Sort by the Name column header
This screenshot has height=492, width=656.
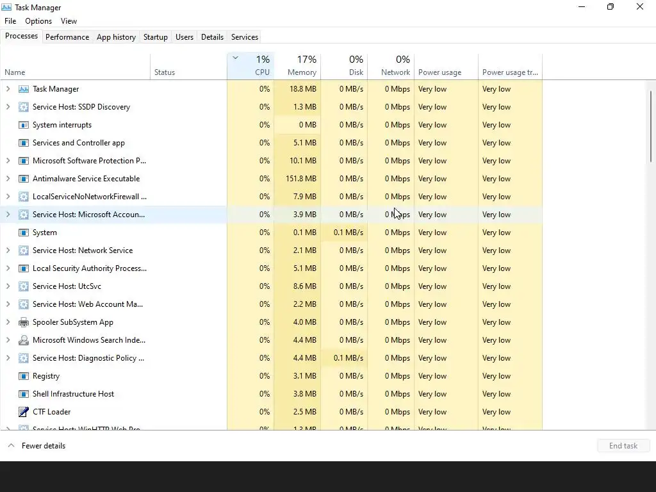(x=76, y=66)
